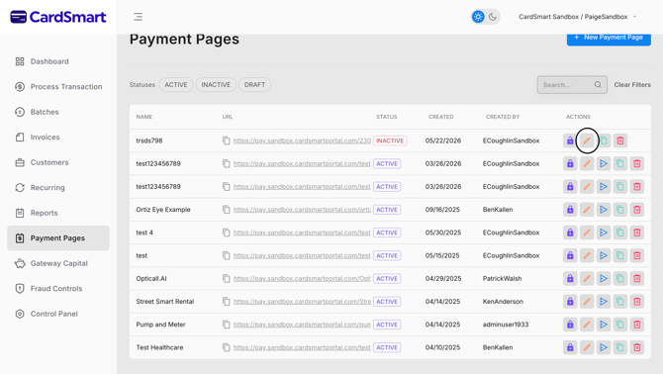Click lock icon in Test Healthcare row
This screenshot has height=374, width=663.
coord(570,347)
